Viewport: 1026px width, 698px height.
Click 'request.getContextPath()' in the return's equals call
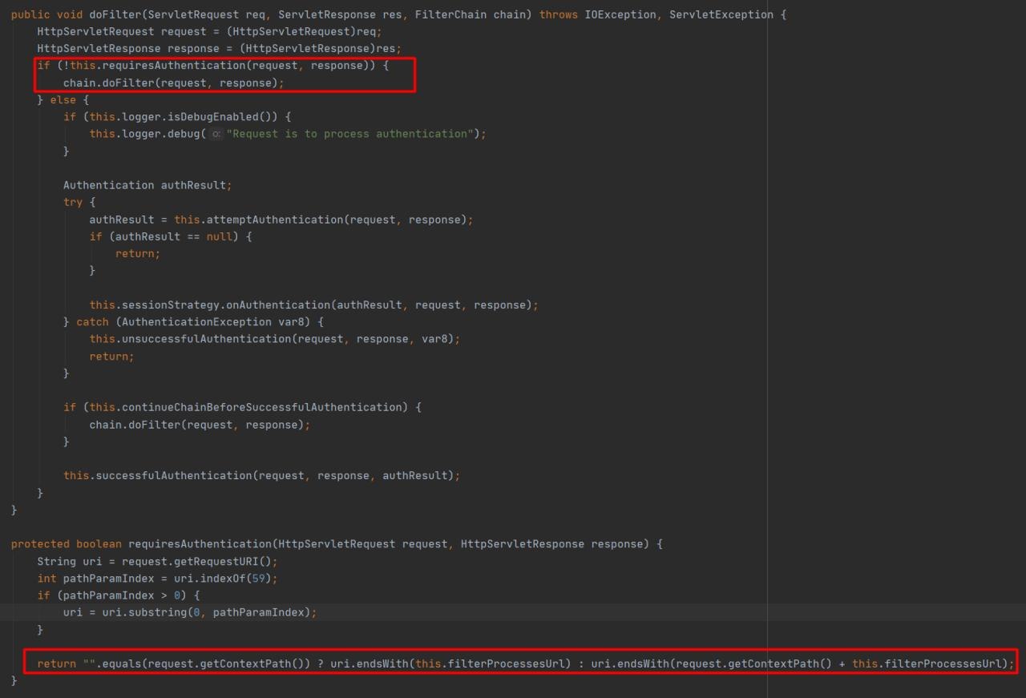coord(226,664)
